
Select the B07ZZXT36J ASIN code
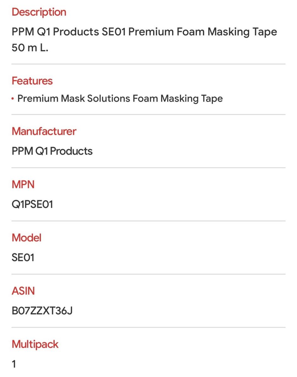pyautogui.click(x=42, y=311)
